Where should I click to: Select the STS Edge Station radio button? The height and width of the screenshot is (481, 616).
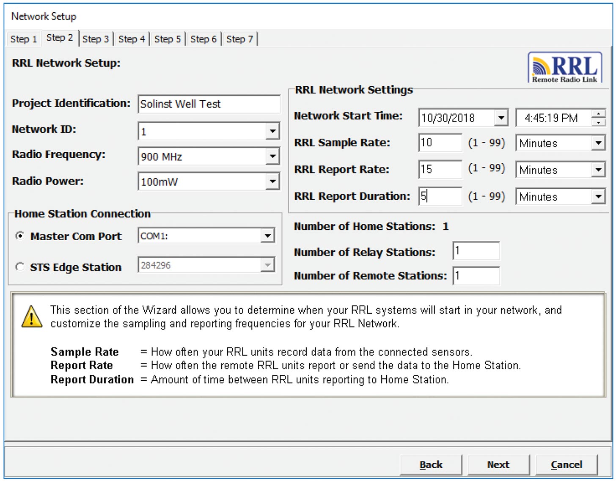click(x=19, y=267)
